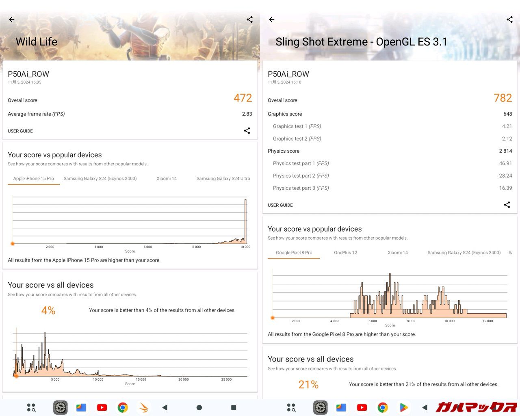Click the Wild Life overall score 472
The height and width of the screenshot is (416, 520).
point(243,98)
